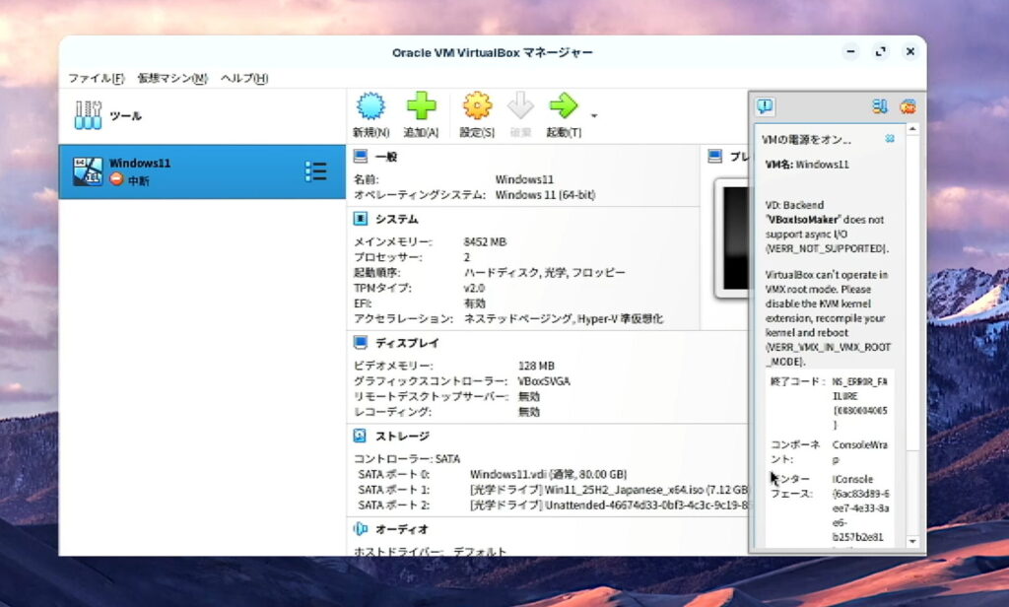Start the VM with the 起動 arrow icon
Image resolution: width=1009 pixels, height=607 pixels.
[563, 107]
